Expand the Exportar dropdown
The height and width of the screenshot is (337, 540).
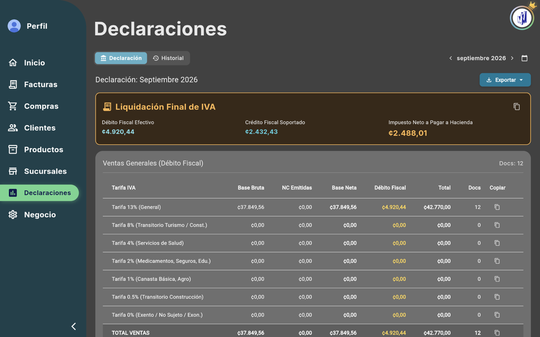505,80
